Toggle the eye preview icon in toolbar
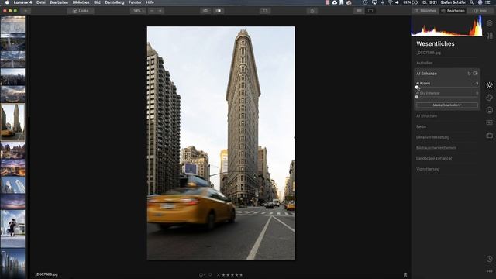 point(205,11)
